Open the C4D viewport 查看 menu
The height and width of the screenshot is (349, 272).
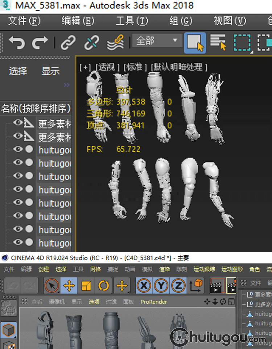pyautogui.click(x=37, y=302)
